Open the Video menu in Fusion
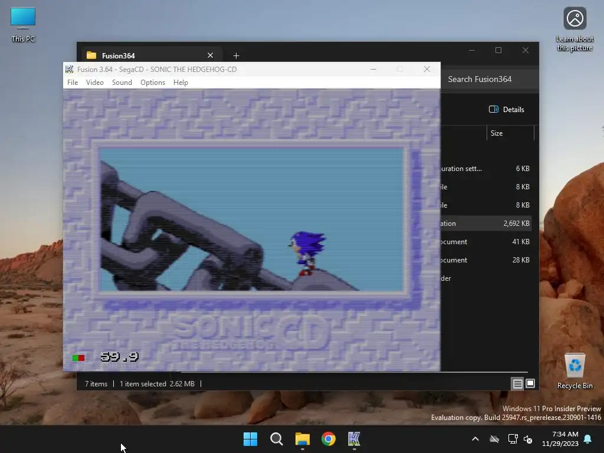Screen dimensions: 604x453 (x=95, y=83)
